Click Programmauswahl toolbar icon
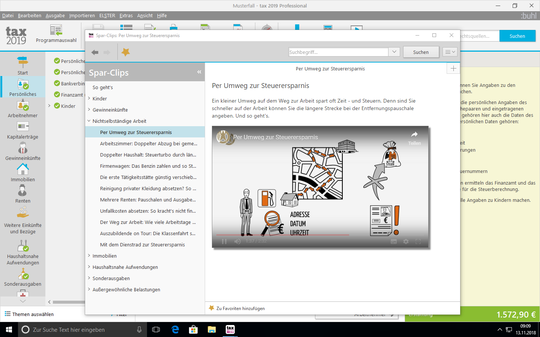 click(56, 34)
